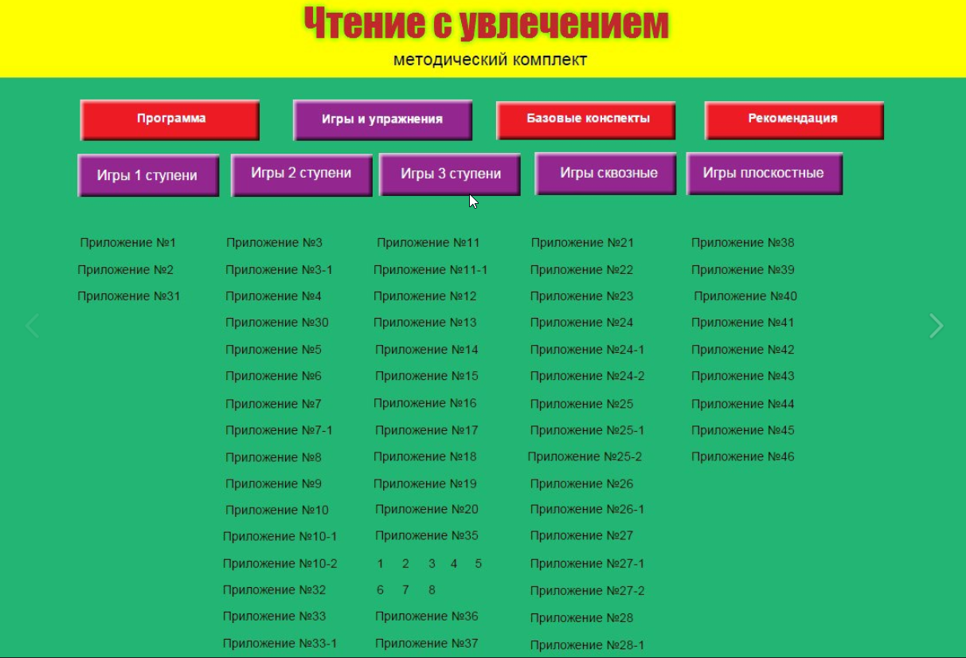Open the Программа section
The height and width of the screenshot is (658, 966).
(x=170, y=119)
